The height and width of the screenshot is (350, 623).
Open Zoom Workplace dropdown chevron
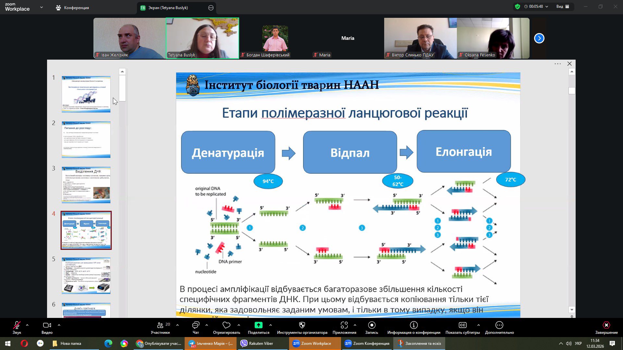[41, 7]
